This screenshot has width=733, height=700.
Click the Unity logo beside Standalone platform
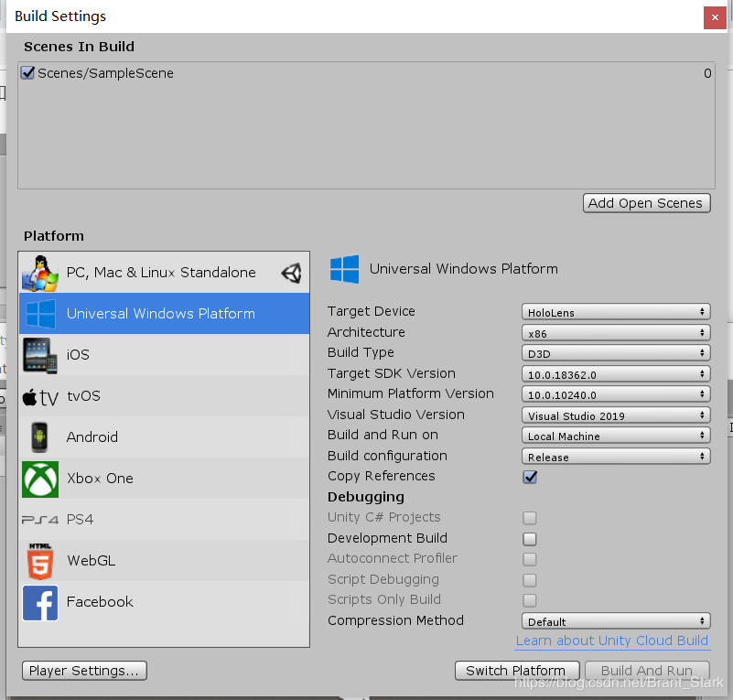[292, 273]
